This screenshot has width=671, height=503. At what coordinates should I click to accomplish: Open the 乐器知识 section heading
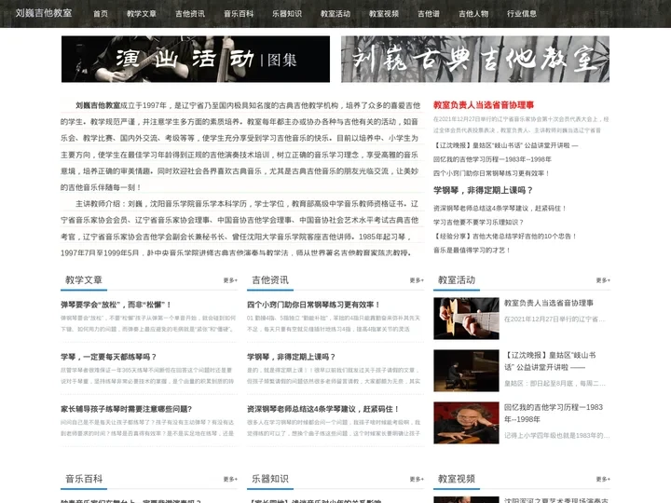270,479
